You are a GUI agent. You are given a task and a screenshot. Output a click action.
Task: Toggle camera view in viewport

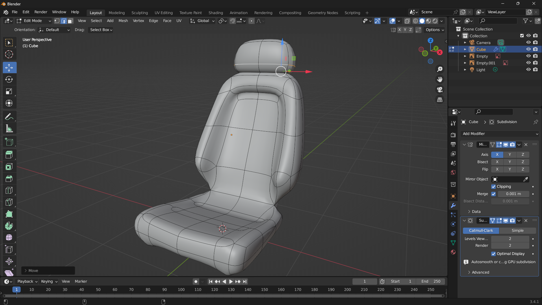click(x=440, y=90)
